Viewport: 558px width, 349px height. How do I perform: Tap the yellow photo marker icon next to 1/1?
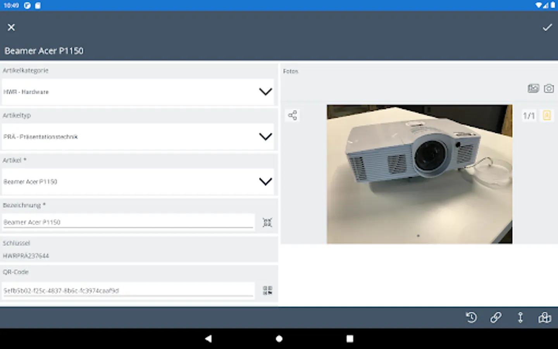tap(547, 115)
